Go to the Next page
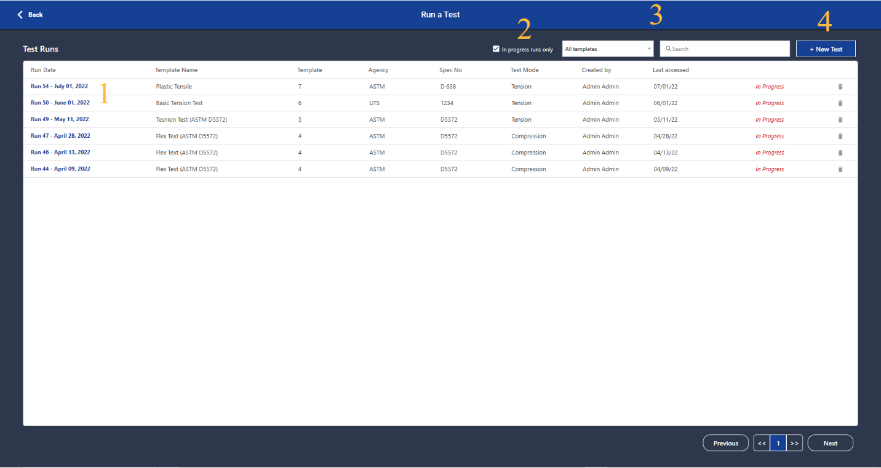The image size is (881, 468). tap(831, 443)
